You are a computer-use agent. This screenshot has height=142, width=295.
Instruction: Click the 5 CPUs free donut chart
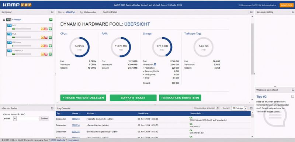(x=79, y=47)
